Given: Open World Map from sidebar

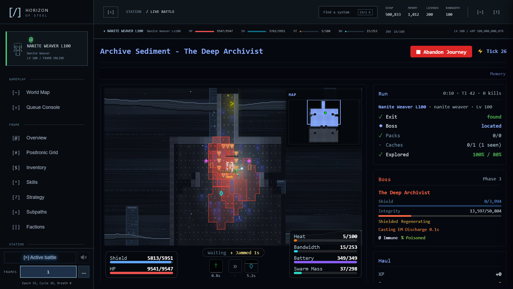Looking at the screenshot, I should [38, 92].
